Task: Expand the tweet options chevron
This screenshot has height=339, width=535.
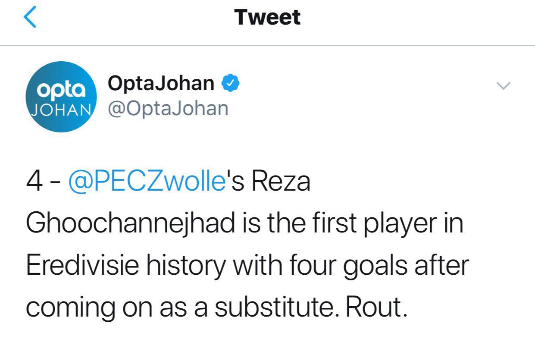Action: [x=503, y=86]
